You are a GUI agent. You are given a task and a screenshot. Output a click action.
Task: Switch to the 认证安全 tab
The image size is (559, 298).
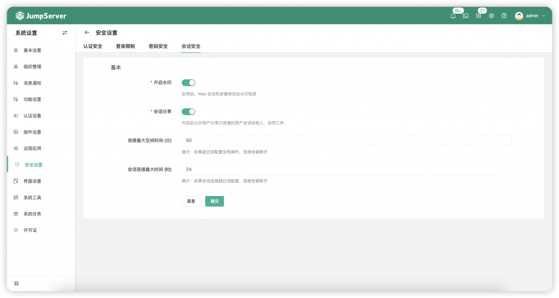point(93,46)
